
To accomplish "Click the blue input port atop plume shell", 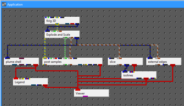I will click(x=7, y=57).
